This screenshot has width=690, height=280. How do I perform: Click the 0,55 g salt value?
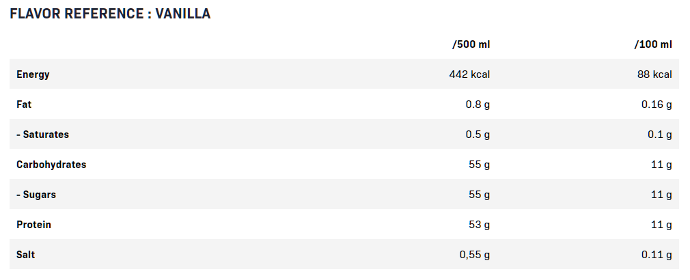(x=474, y=255)
